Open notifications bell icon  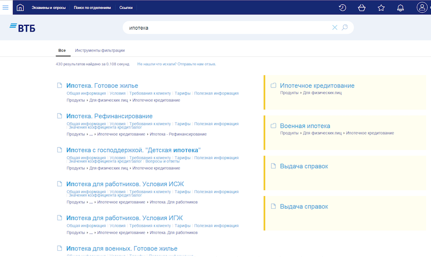400,8
